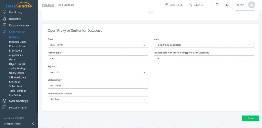Open the tasks clipboard icon in header

coord(217,5)
